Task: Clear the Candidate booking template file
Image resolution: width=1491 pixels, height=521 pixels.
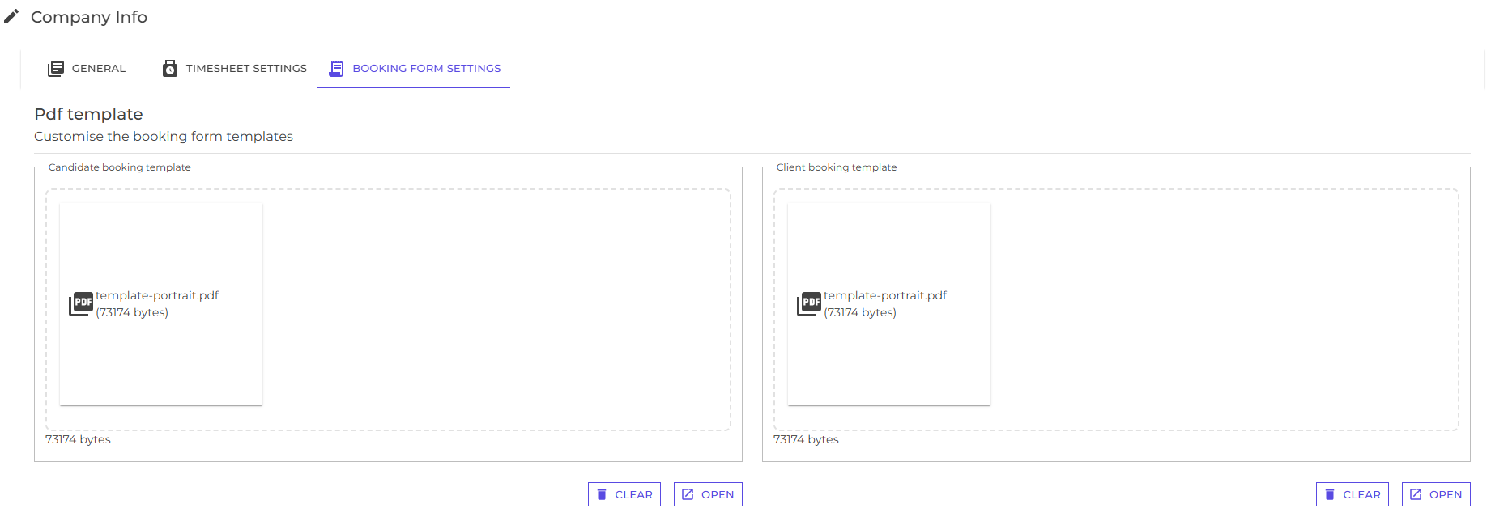Action: click(624, 494)
